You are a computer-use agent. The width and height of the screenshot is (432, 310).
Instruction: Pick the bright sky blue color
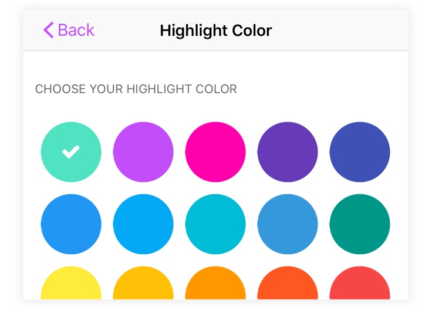[x=143, y=224]
